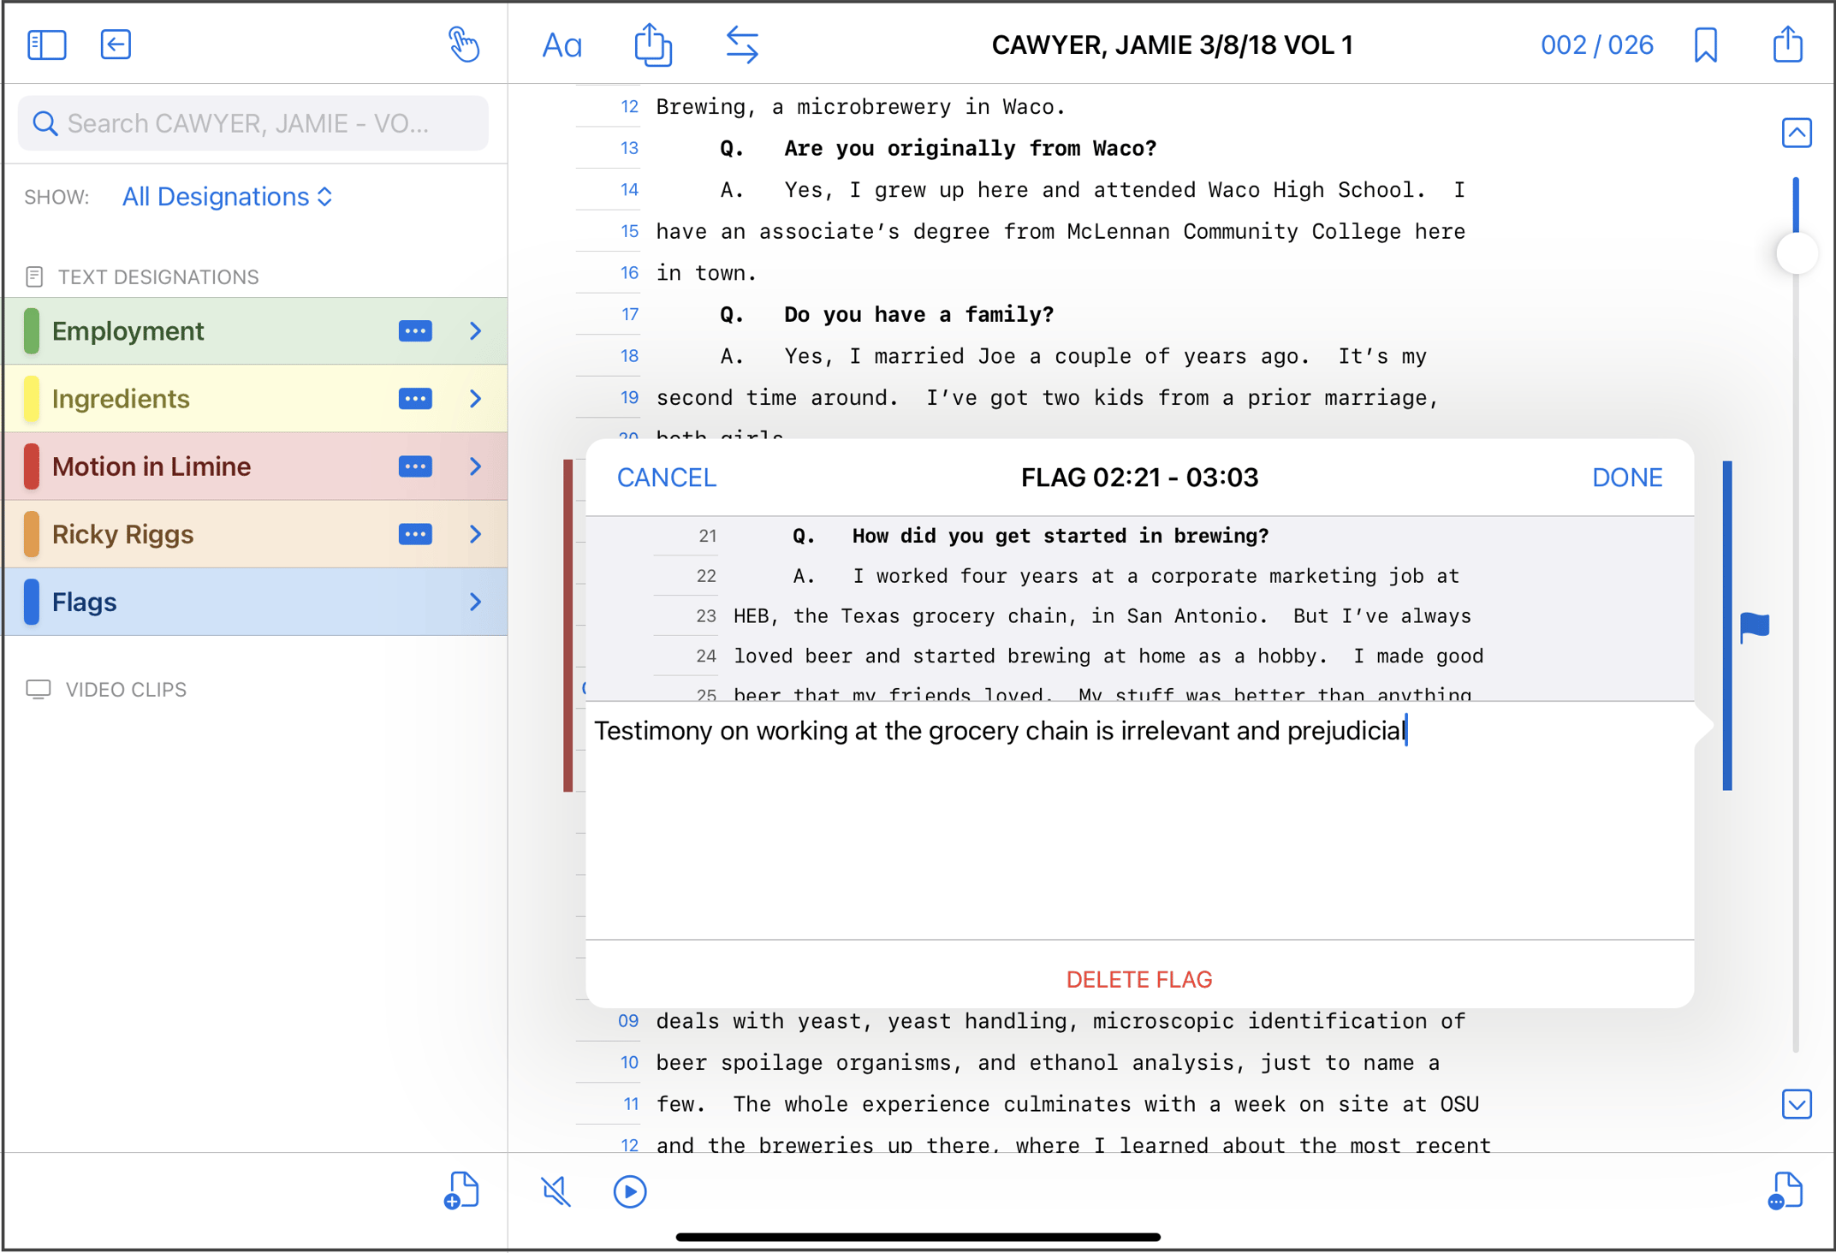
Task: Open options menu for the Ingredients designation
Action: (415, 398)
